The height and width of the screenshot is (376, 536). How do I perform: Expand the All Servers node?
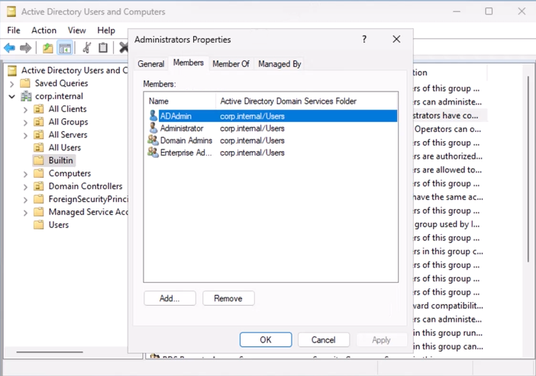tap(25, 136)
